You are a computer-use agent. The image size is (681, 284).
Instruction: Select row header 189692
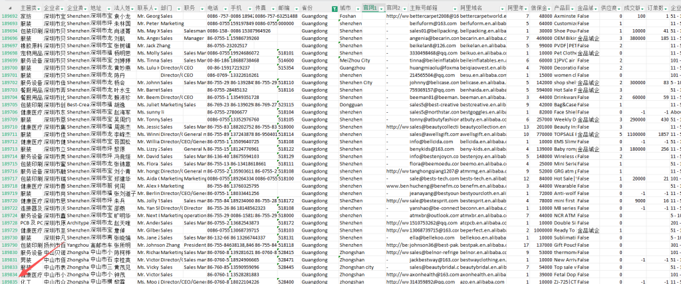tap(9, 15)
